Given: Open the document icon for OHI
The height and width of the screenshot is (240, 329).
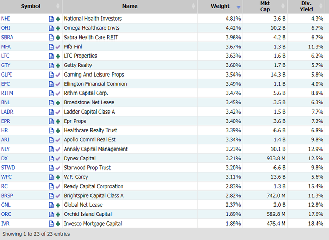Looking at the screenshot, I should [x=51, y=28].
